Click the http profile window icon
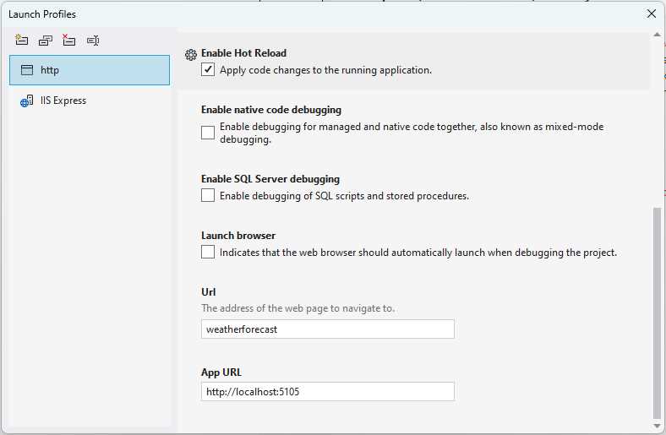 click(x=27, y=70)
